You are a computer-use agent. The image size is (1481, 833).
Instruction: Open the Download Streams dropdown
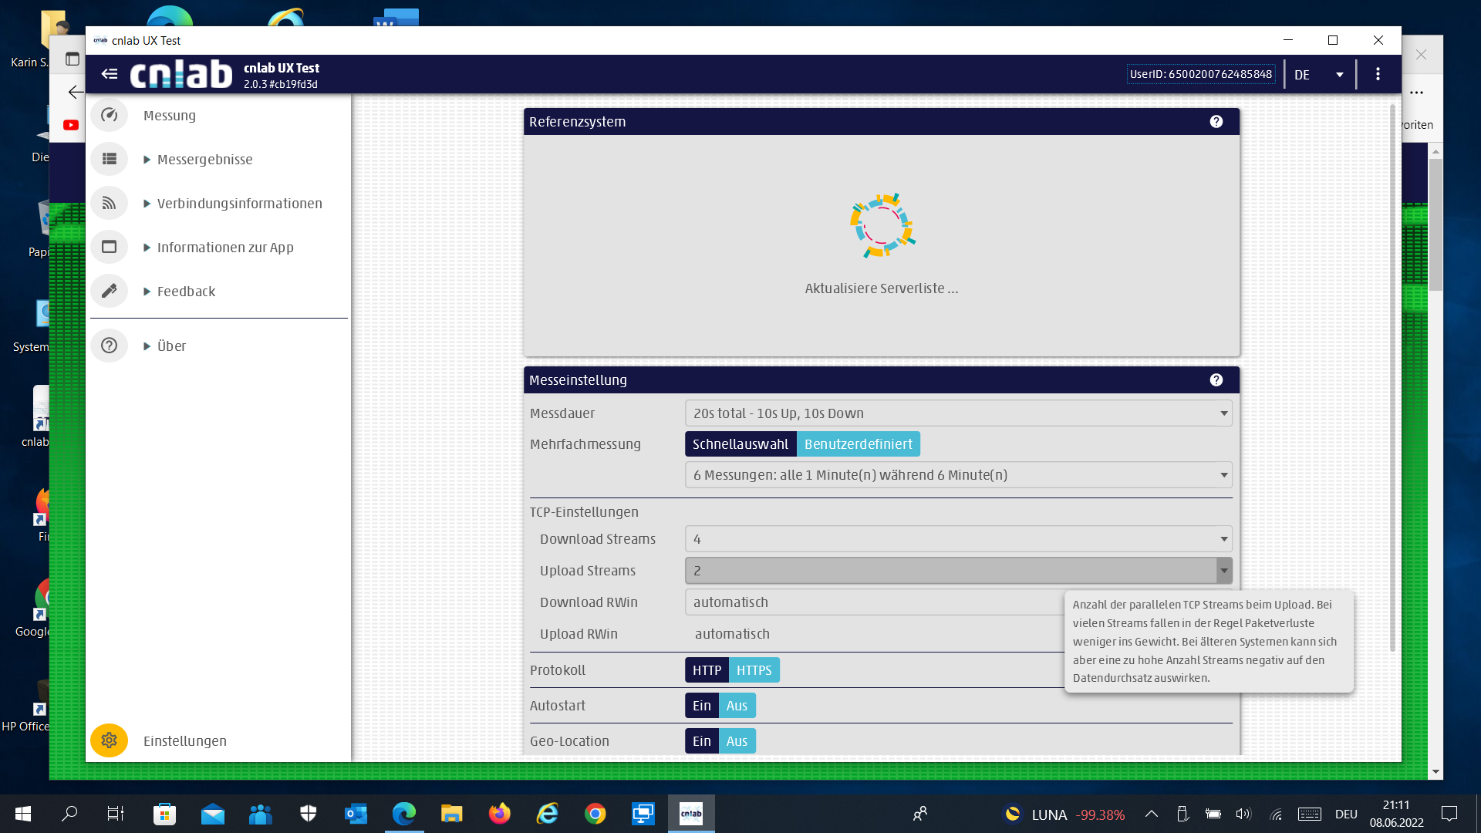pyautogui.click(x=958, y=539)
